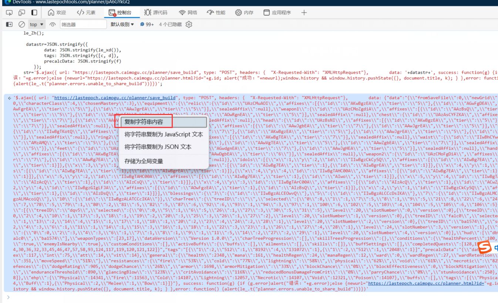
Task: Choose 存储为全局变量 menu entry
Action: (x=144, y=161)
